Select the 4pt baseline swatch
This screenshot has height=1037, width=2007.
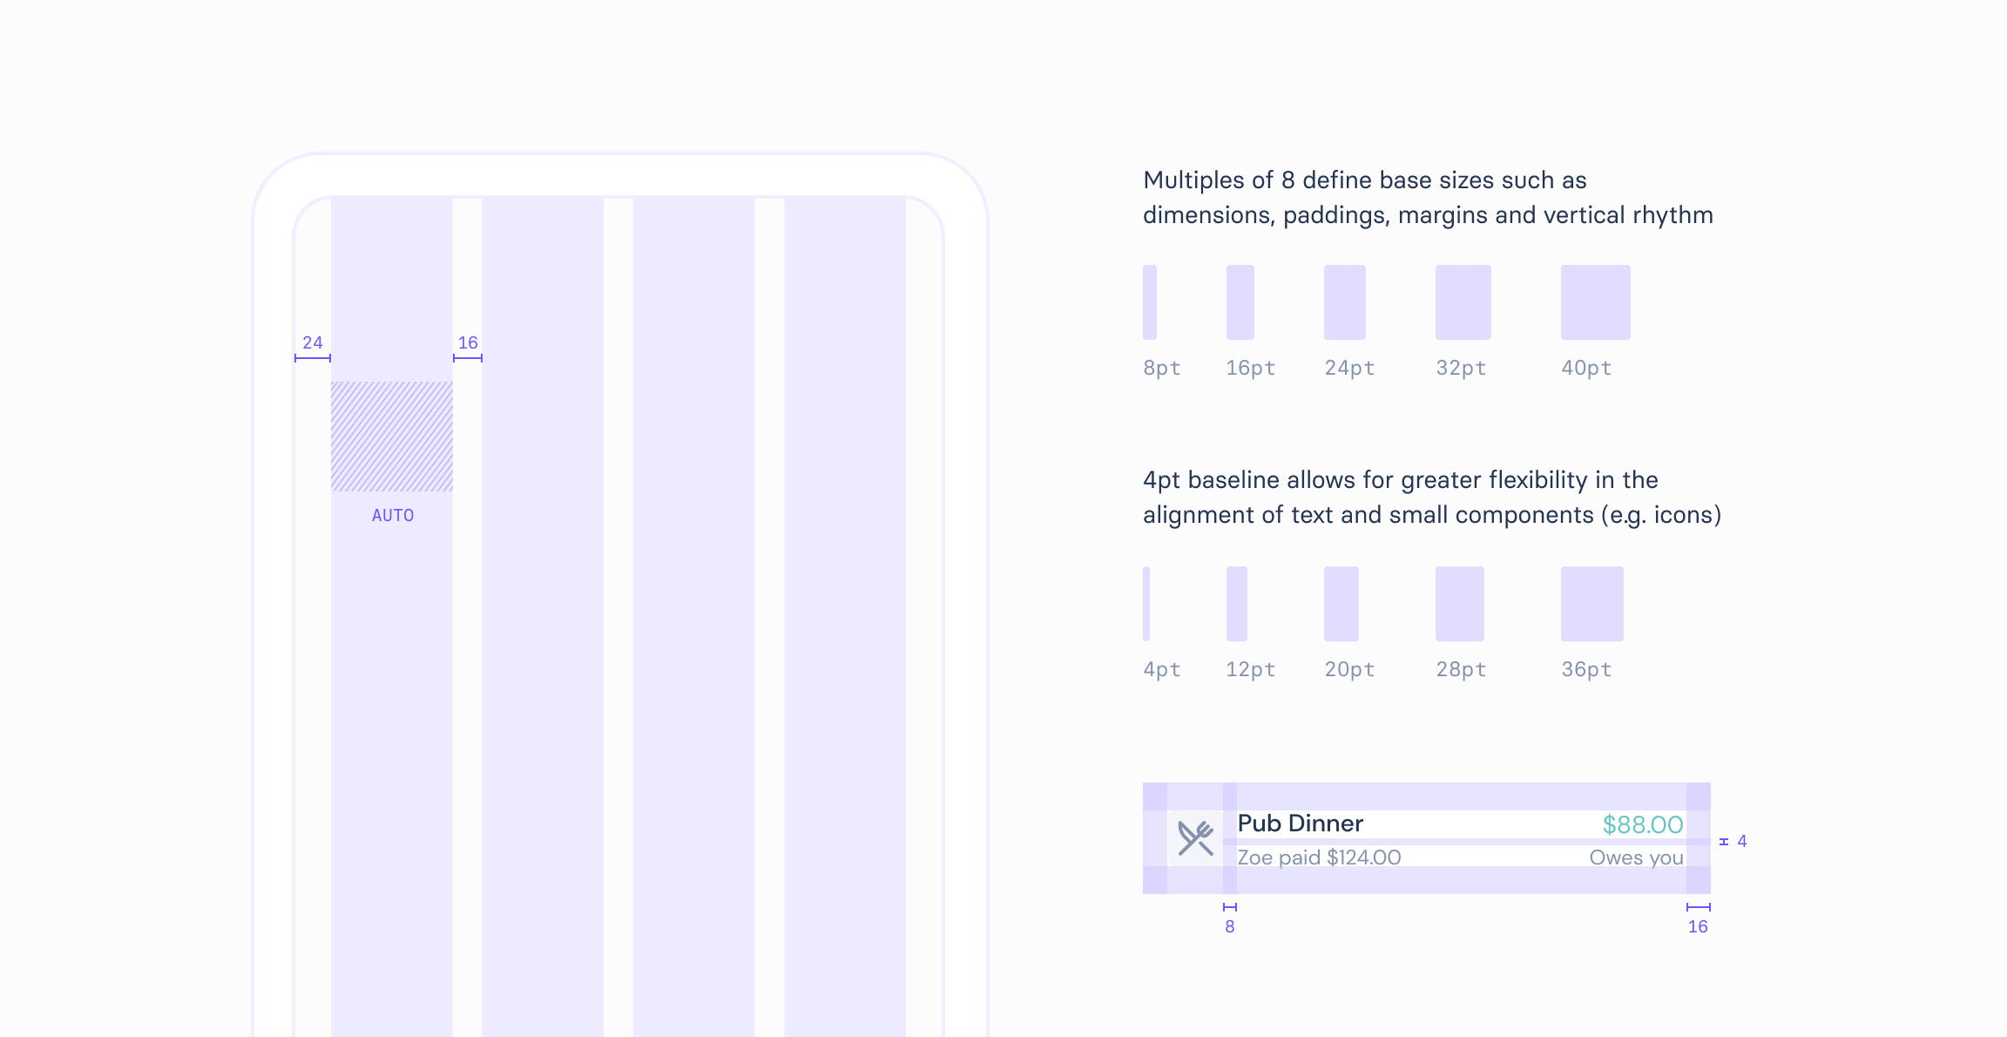coord(1146,604)
